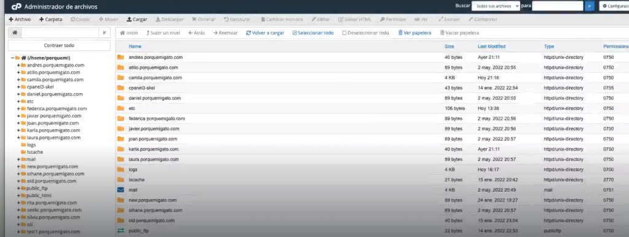Click the Atrás navigation link

197,33
